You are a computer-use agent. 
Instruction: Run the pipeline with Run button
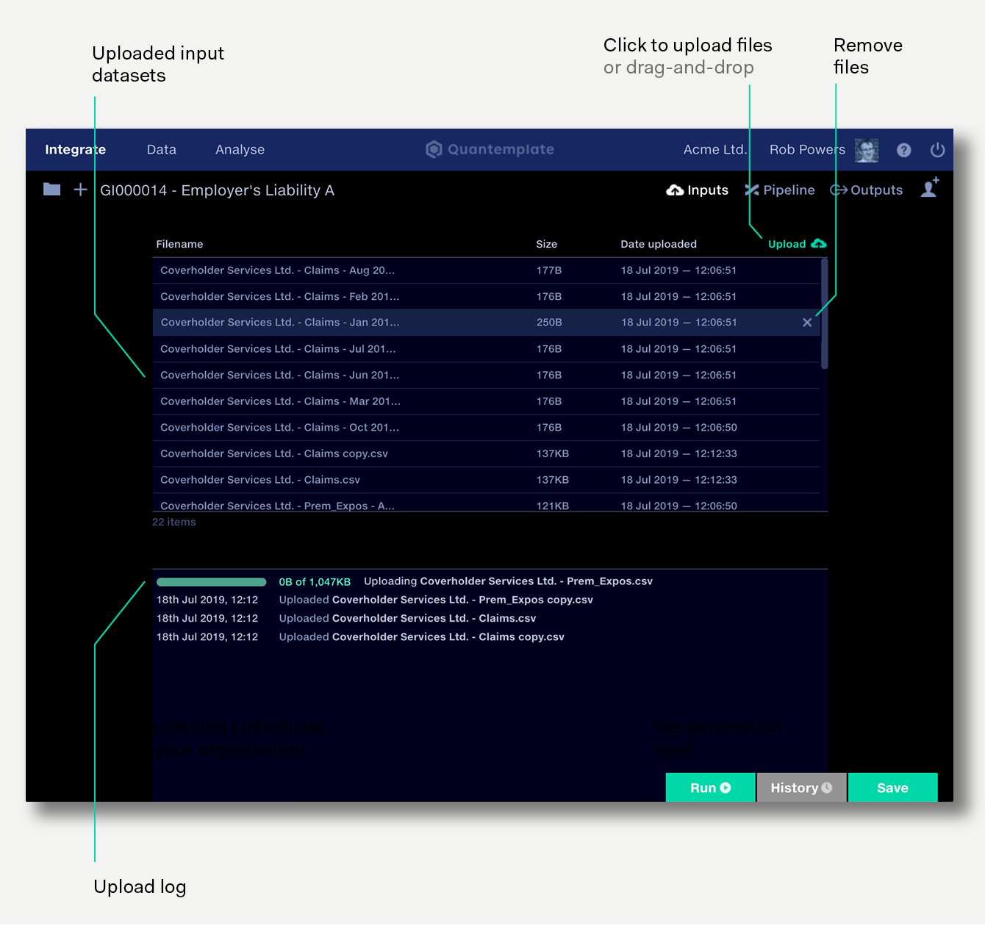click(x=710, y=788)
